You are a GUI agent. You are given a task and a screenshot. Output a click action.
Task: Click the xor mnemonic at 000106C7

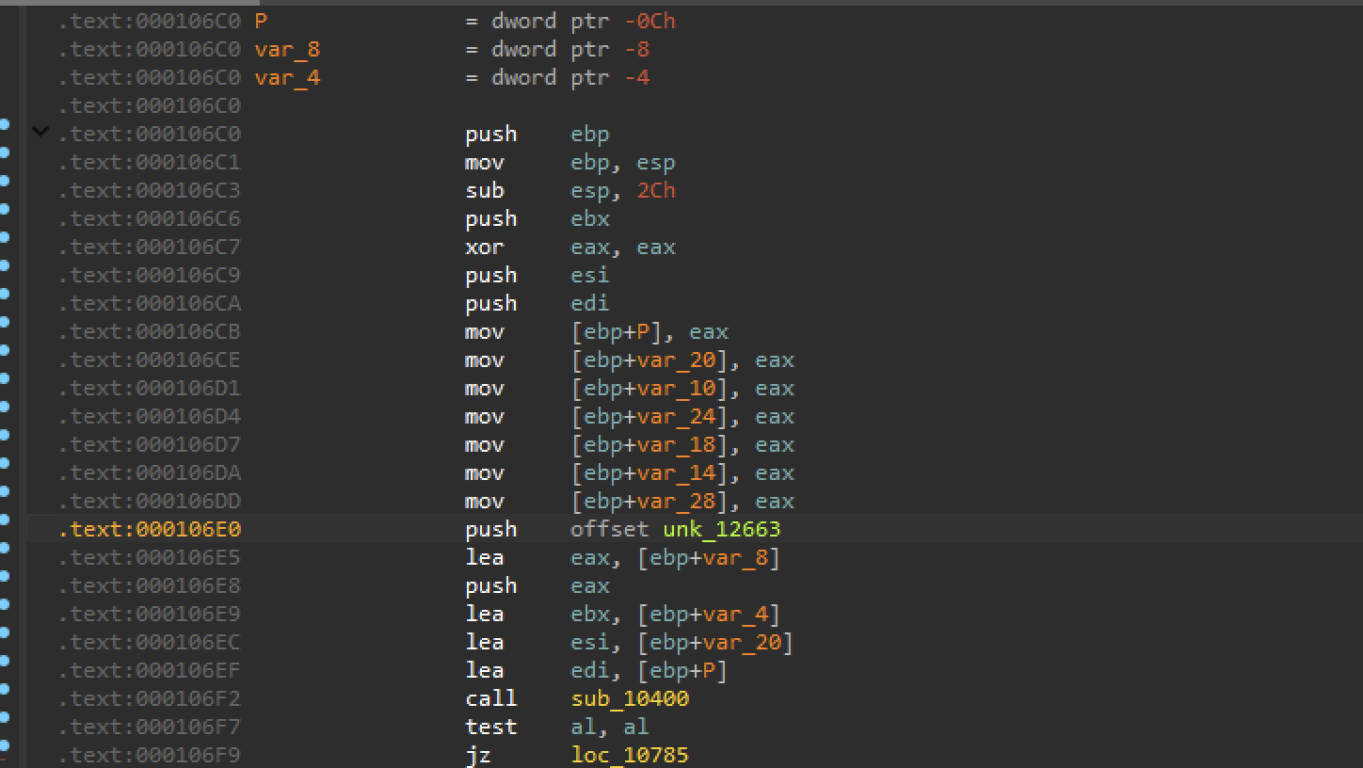click(485, 247)
